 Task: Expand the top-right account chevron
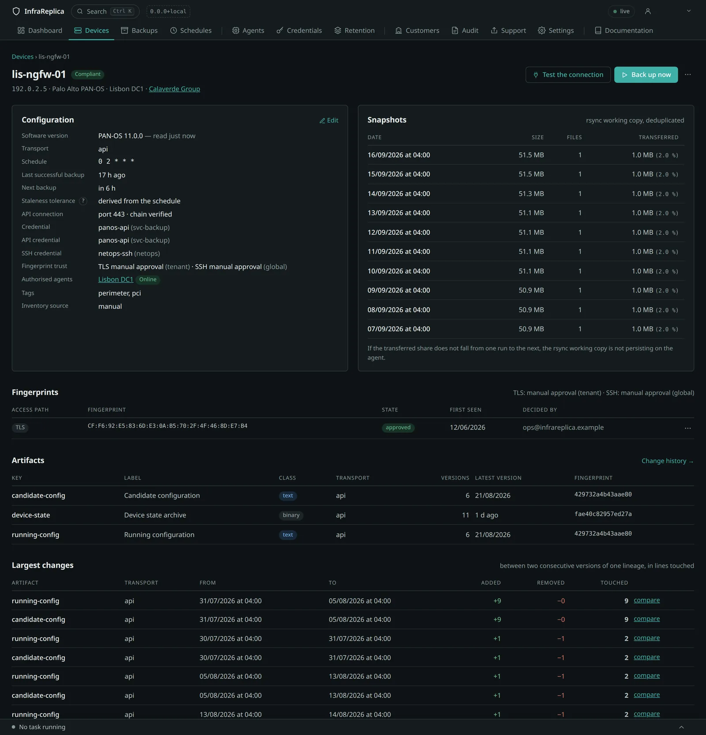point(689,11)
